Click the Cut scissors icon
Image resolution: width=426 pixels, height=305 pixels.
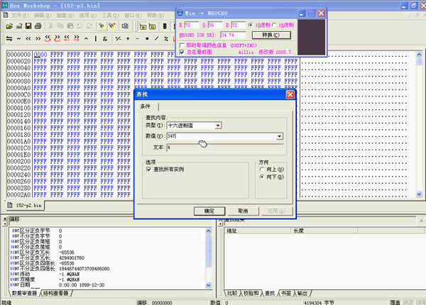point(50,26)
